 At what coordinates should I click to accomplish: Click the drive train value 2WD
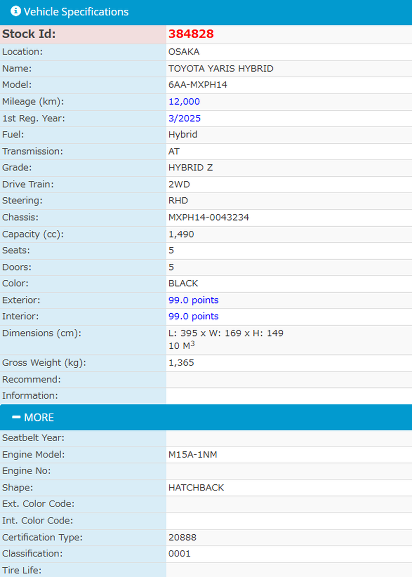pyautogui.click(x=179, y=184)
